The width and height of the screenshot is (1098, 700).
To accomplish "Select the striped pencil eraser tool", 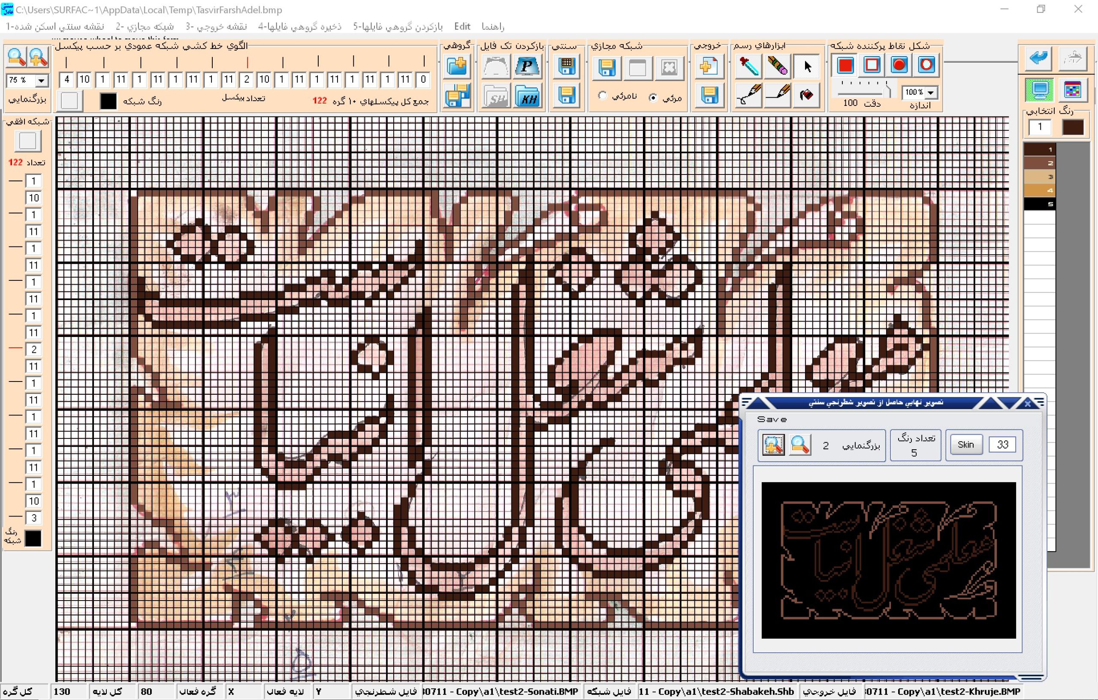I will tap(777, 66).
